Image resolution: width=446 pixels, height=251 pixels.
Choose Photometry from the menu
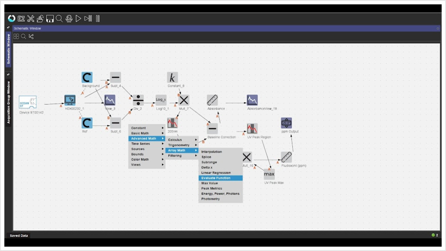point(220,199)
